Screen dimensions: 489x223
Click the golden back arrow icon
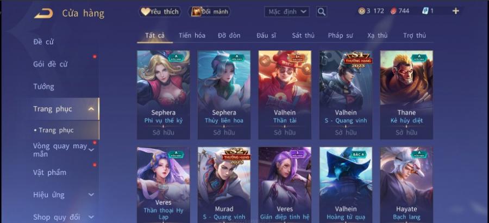43,14
